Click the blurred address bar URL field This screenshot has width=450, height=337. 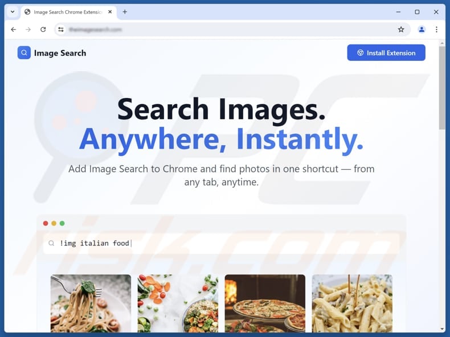pos(230,29)
